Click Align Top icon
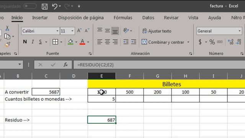The image size is (245, 138). pos(100,30)
